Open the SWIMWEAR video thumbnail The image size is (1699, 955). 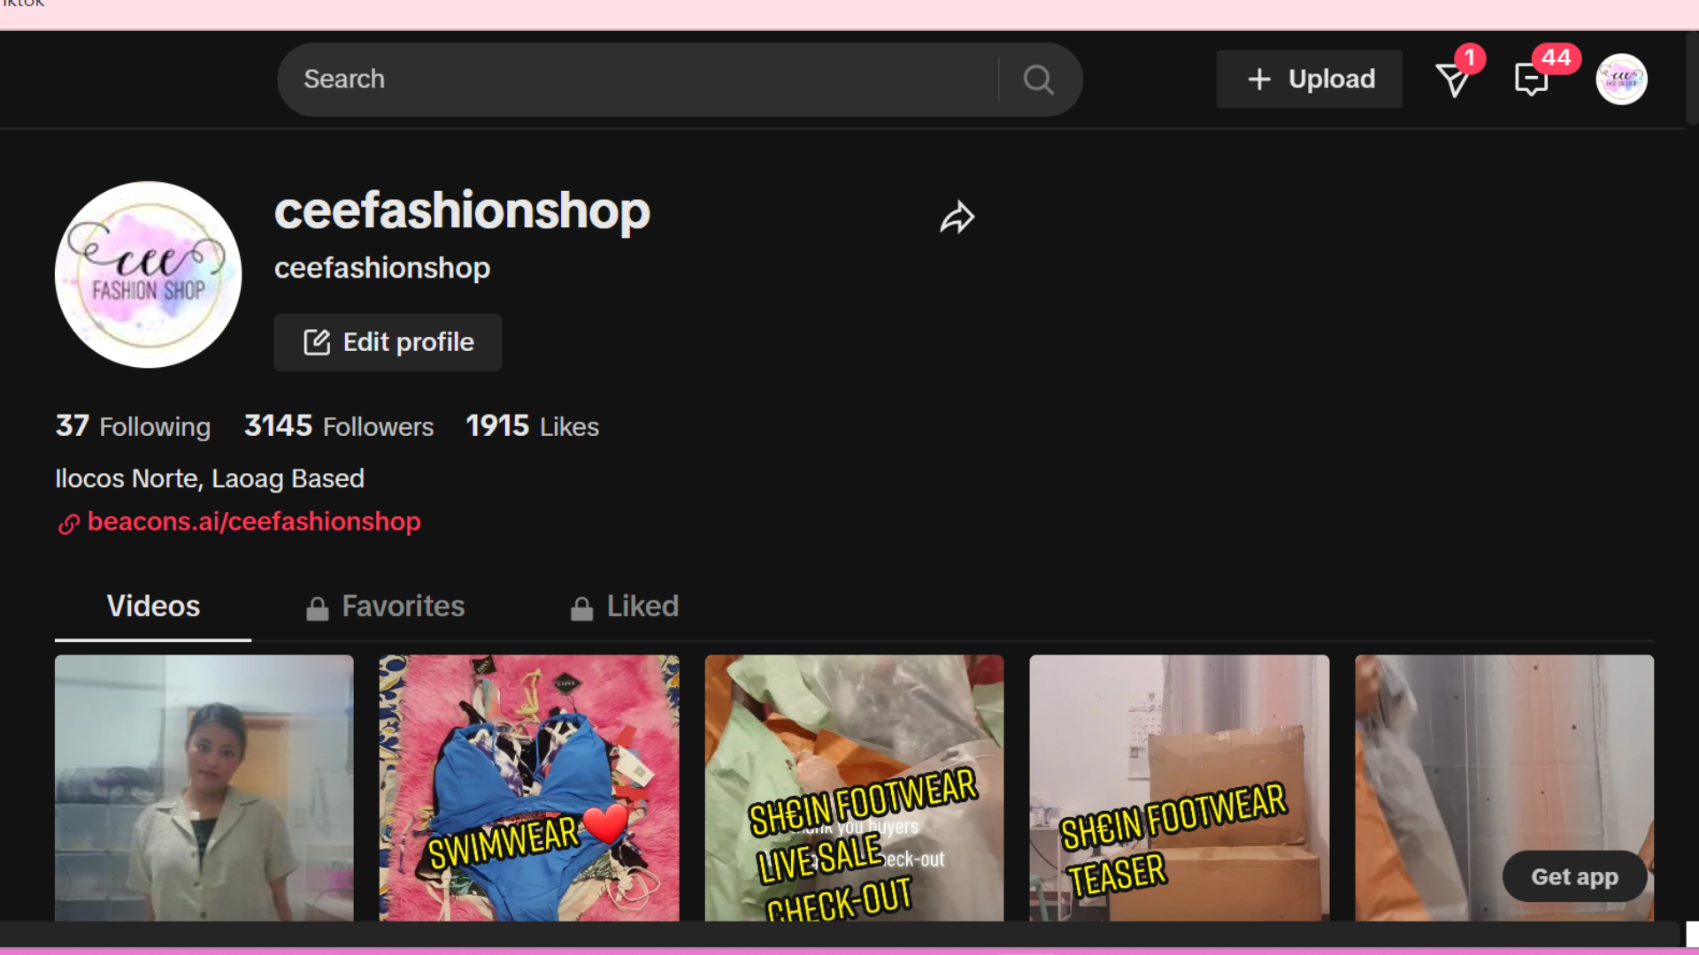(529, 787)
